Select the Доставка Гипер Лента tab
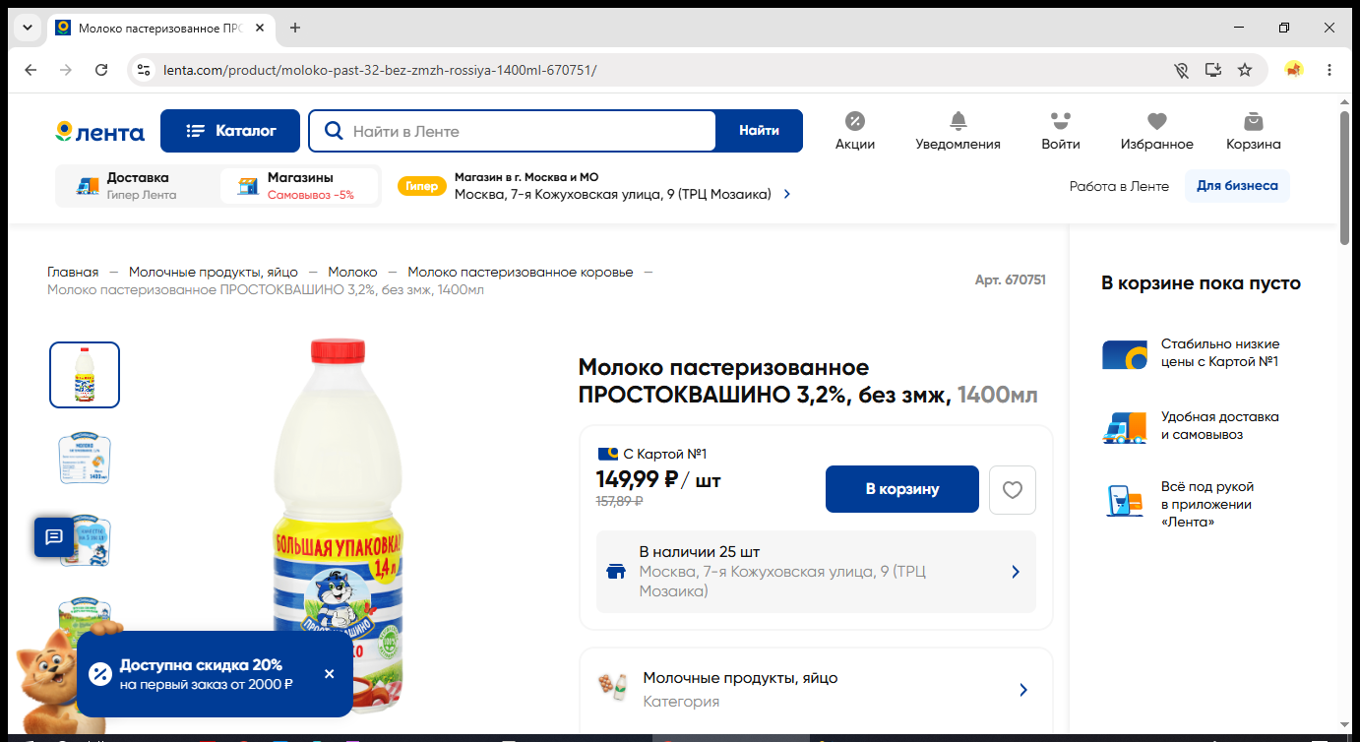 138,186
